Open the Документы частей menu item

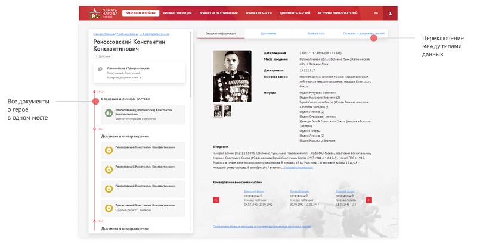click(295, 13)
